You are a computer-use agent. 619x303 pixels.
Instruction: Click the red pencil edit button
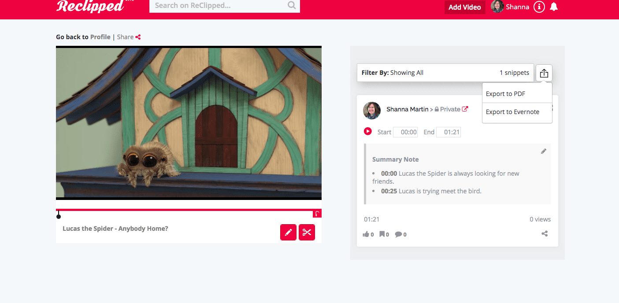coord(288,232)
